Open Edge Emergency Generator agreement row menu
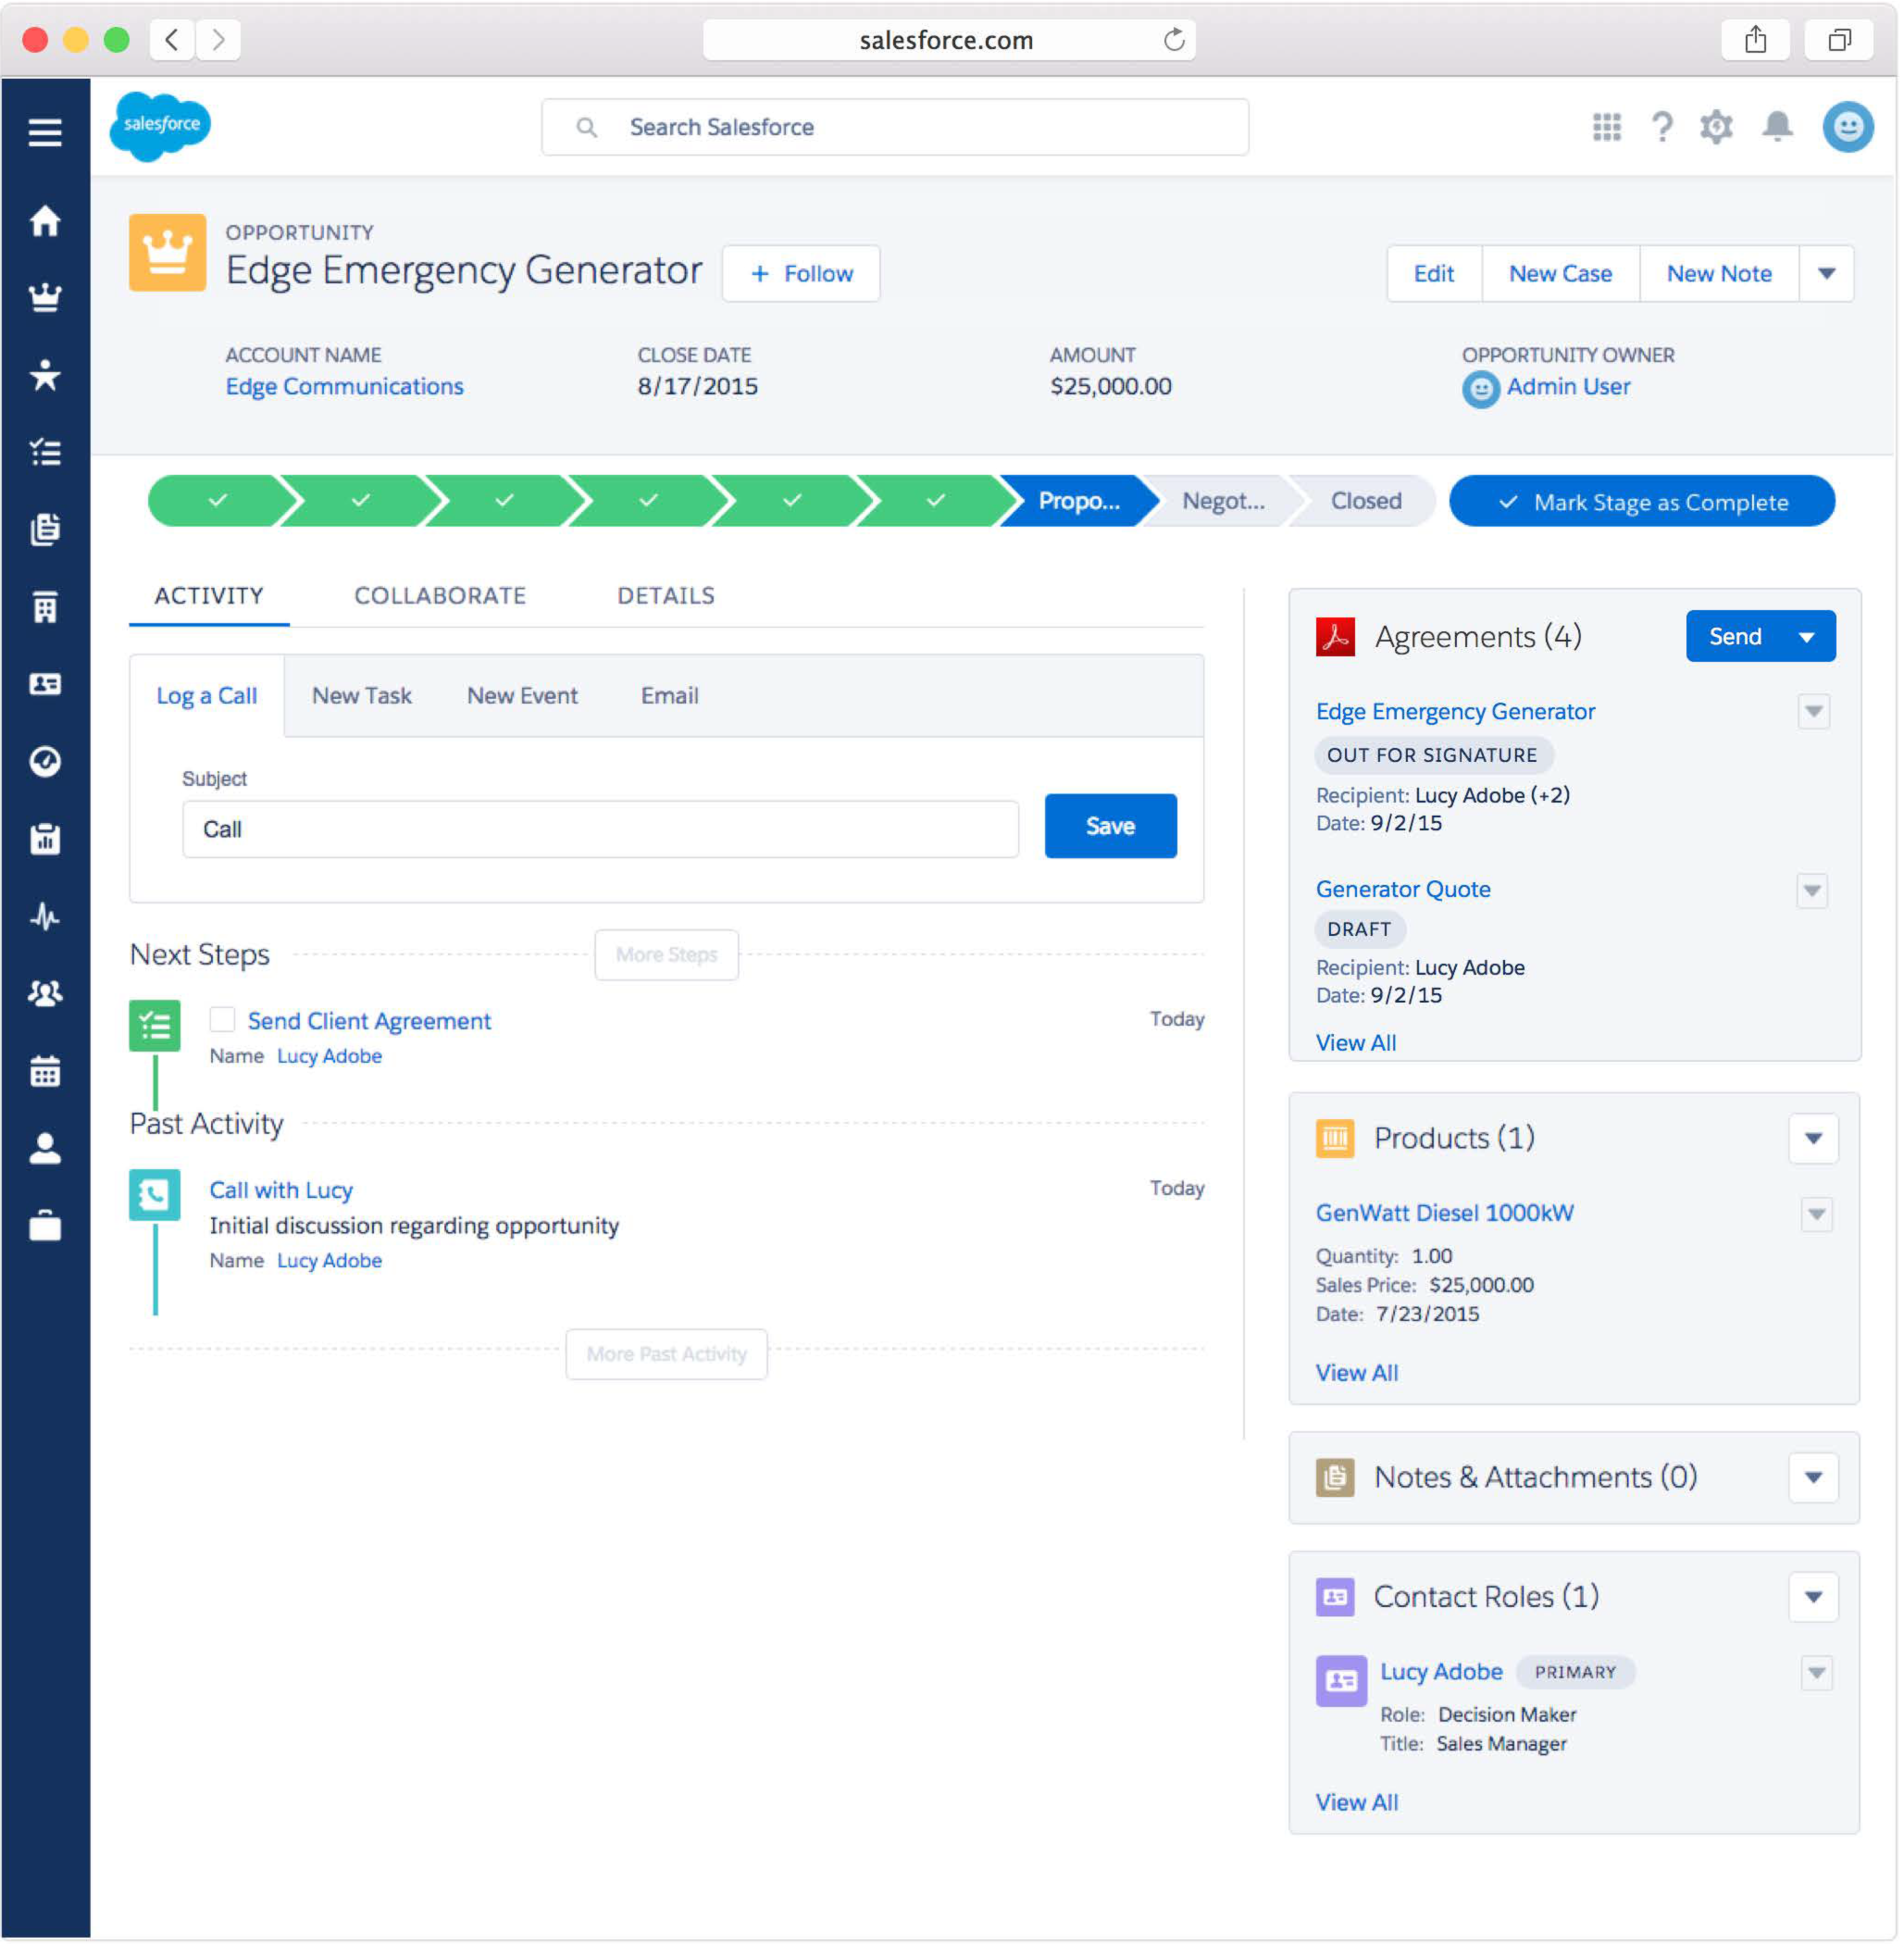 [x=1814, y=712]
